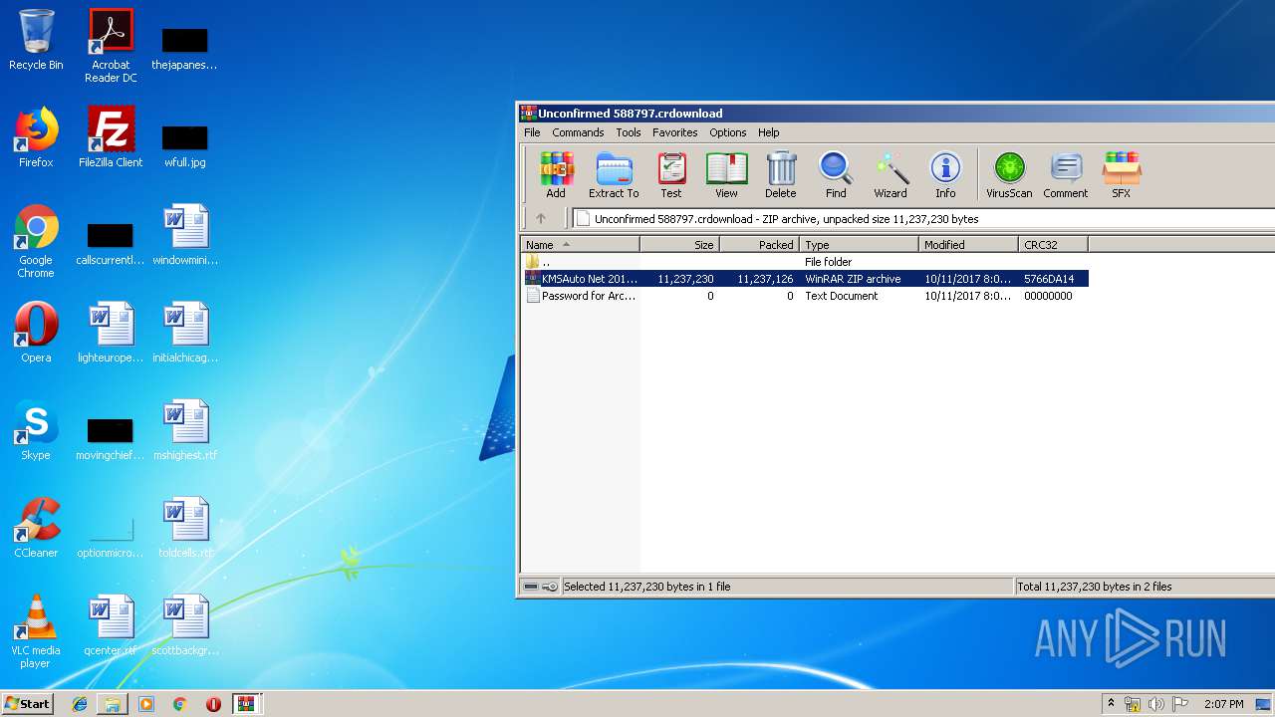Open volume control in system tray

1156,704
